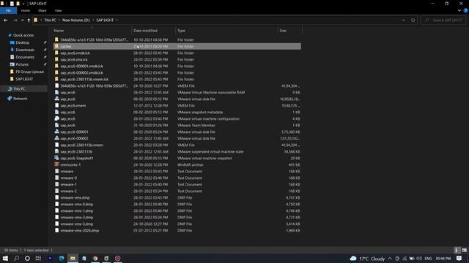
Task: Click the sap_ecc6-000001 virtual disk icon
Action: coord(56,131)
